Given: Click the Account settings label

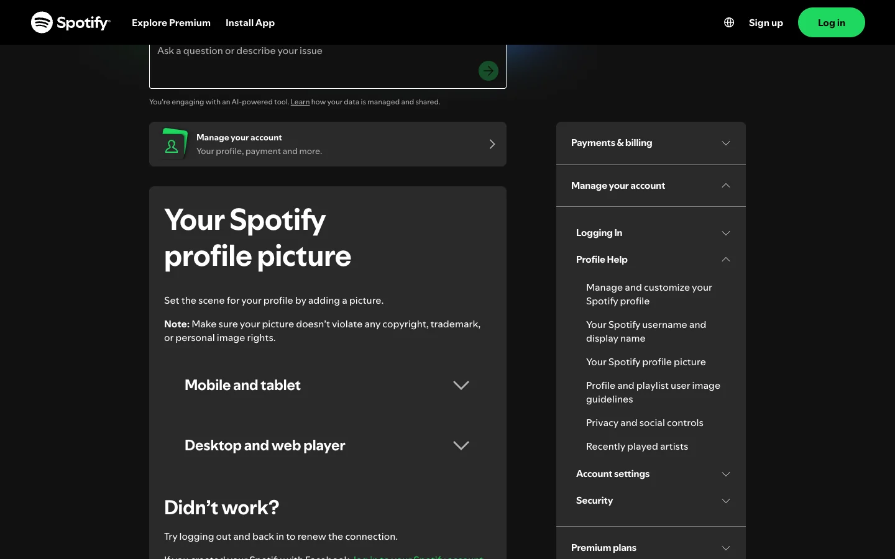Looking at the screenshot, I should [613, 474].
